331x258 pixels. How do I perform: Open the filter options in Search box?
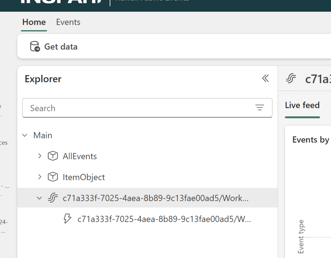[x=259, y=108]
